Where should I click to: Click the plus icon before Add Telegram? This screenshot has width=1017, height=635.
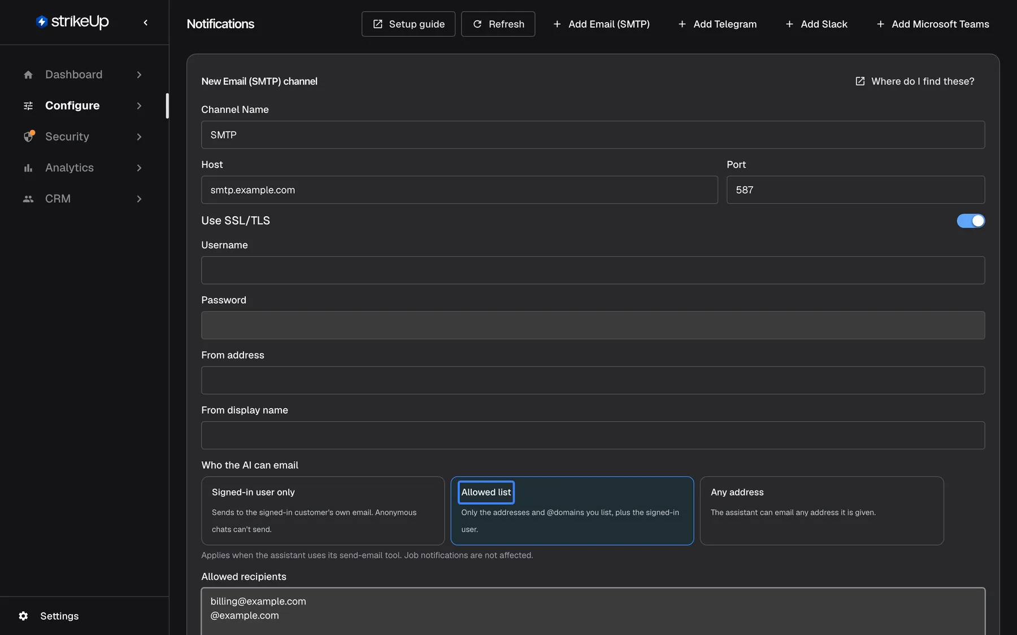(682, 24)
